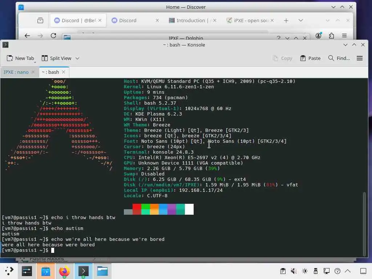The image size is (372, 279).
Task: Open the removable devices tray icon
Action: tap(316, 271)
